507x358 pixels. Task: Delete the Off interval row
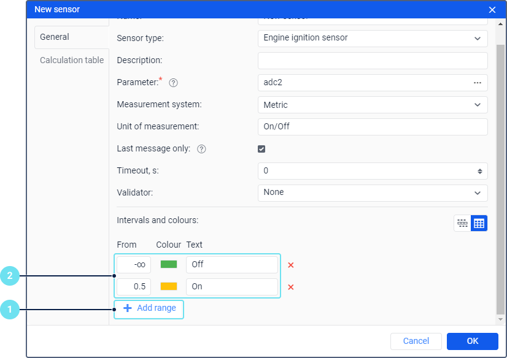(x=291, y=265)
